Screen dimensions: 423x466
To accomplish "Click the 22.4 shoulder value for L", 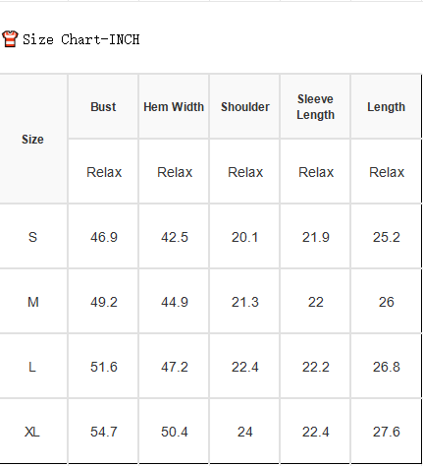I will click(x=244, y=367).
